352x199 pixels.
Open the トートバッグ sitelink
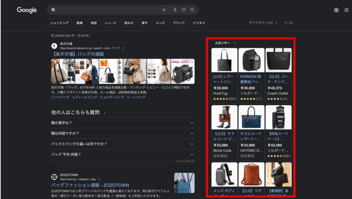click(x=136, y=97)
